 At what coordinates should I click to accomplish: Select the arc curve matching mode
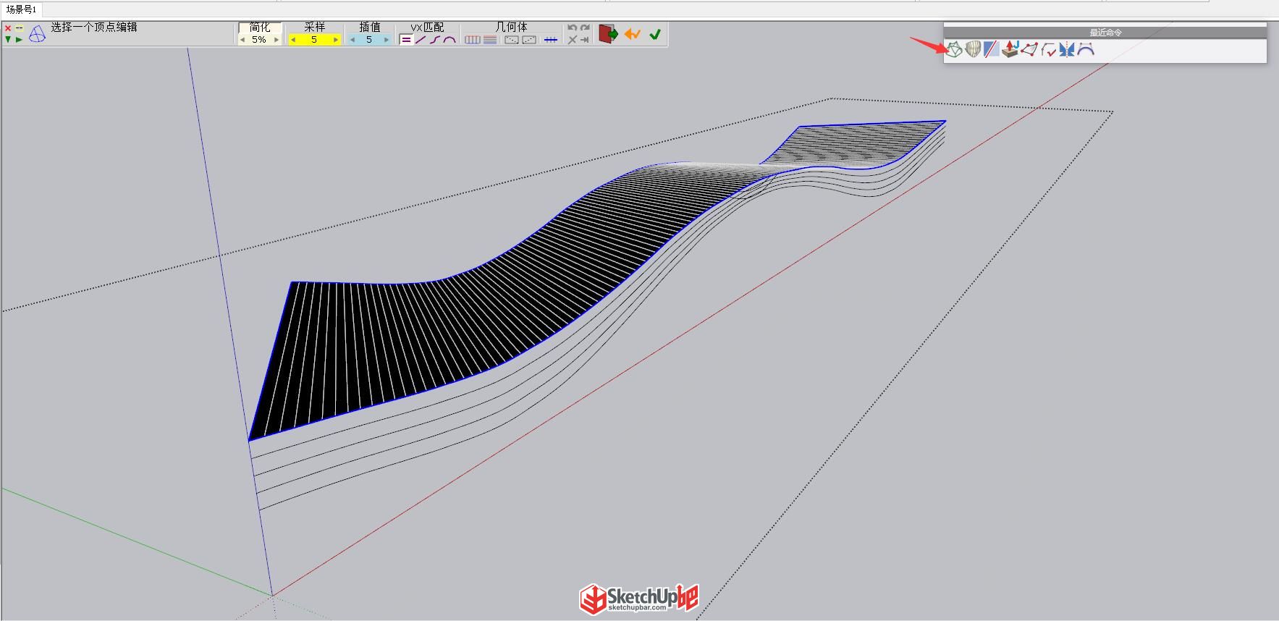[x=449, y=40]
